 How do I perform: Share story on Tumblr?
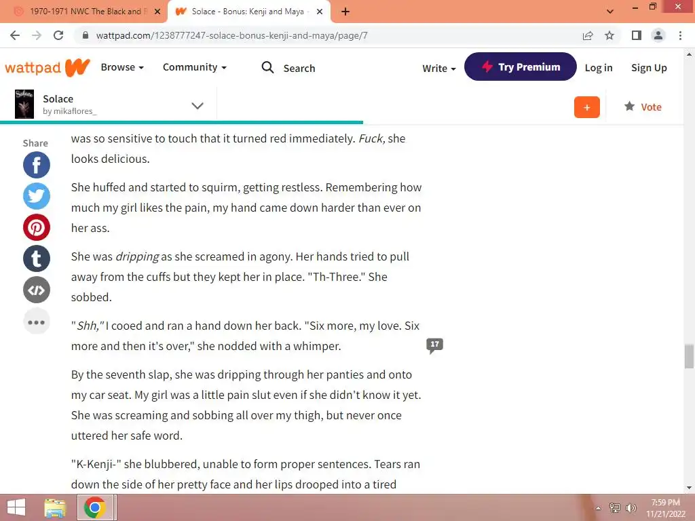(37, 258)
